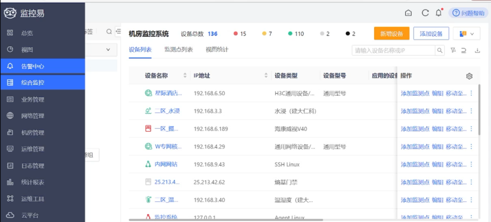Open more actions menu for 192.168.6.50 row

[471, 93]
